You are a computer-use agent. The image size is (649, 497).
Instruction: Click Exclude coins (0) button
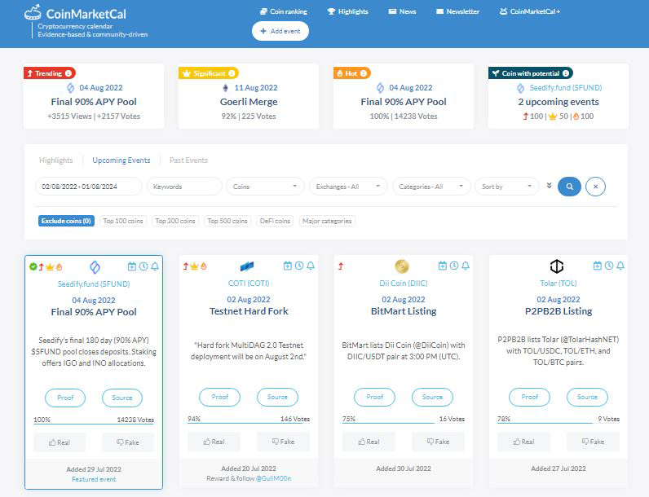66,221
